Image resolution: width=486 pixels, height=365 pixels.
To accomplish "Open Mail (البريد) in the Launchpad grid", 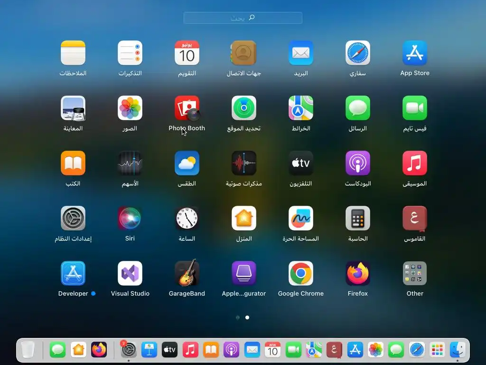I will pyautogui.click(x=300, y=53).
